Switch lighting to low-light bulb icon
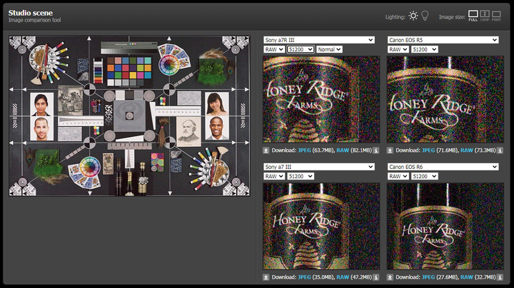Viewport: 514px width, 288px height. [425, 16]
